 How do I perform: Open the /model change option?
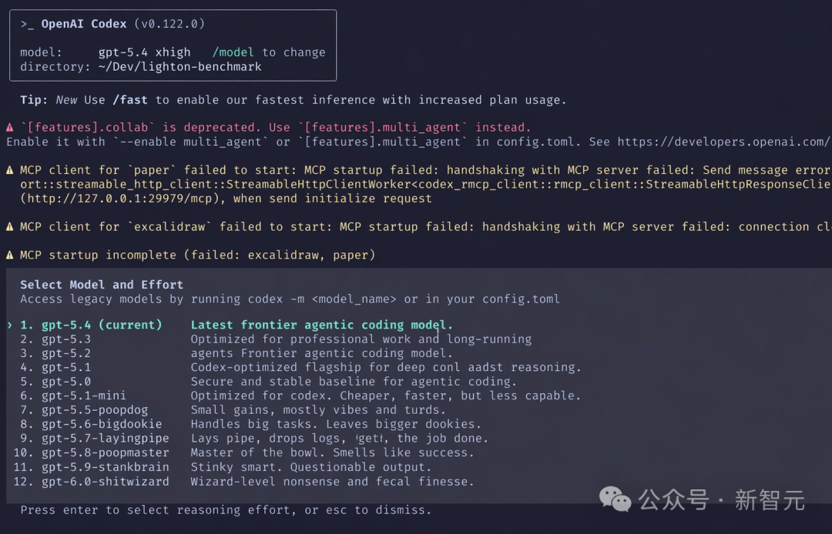click(x=233, y=52)
